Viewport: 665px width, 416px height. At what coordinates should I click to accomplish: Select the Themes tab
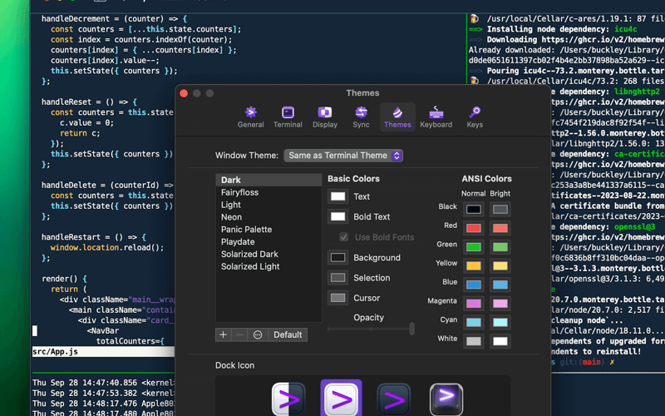pos(397,116)
